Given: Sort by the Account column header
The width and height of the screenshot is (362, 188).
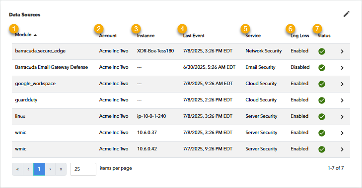Looking at the screenshot, I should pyautogui.click(x=108, y=36).
